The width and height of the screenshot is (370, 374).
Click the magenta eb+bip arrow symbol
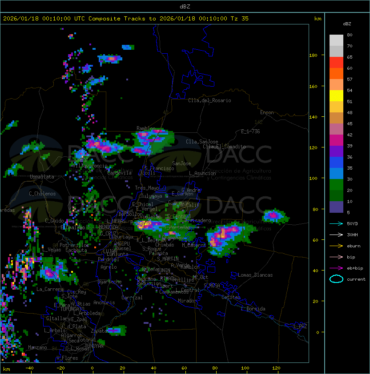click(336, 268)
